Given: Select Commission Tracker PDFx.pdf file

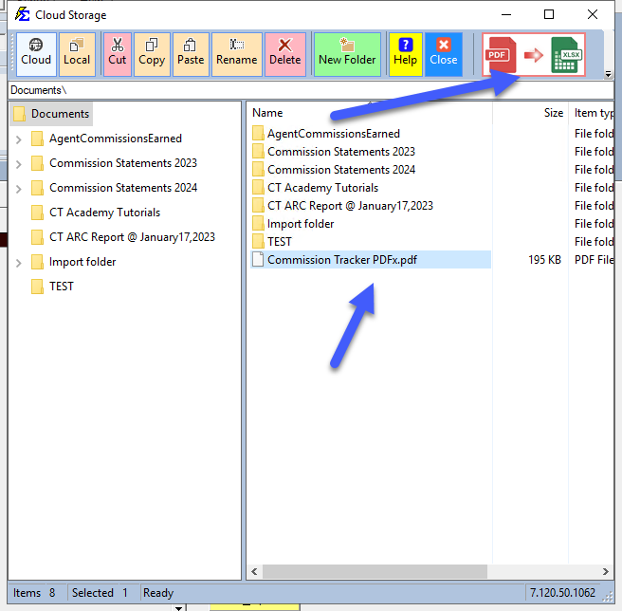Looking at the screenshot, I should coord(341,260).
